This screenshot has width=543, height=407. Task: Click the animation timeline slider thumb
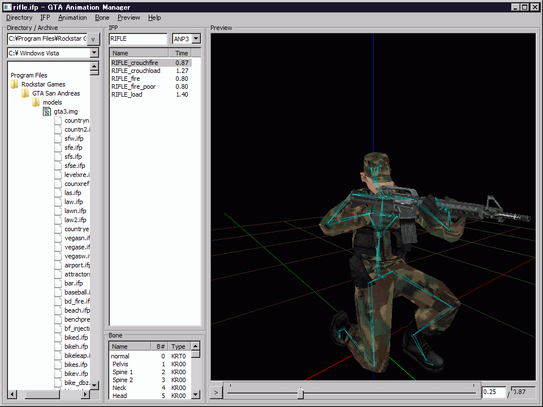(x=300, y=392)
